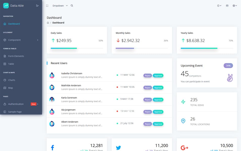Click the Dashboard breadcrumb link
The width and height of the screenshot is (241, 151).
58,22
